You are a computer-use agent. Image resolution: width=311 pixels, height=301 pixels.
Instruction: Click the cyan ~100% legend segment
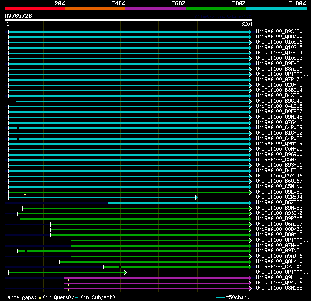(276, 9)
